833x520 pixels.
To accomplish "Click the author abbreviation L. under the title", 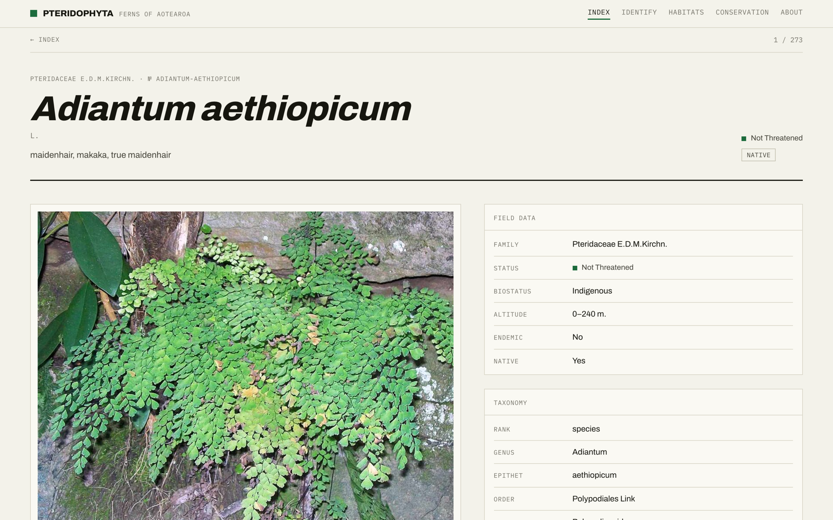I will point(34,136).
